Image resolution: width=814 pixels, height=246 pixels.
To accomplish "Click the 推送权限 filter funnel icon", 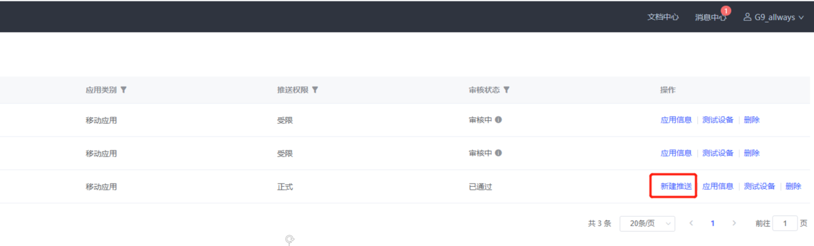I will click(315, 90).
